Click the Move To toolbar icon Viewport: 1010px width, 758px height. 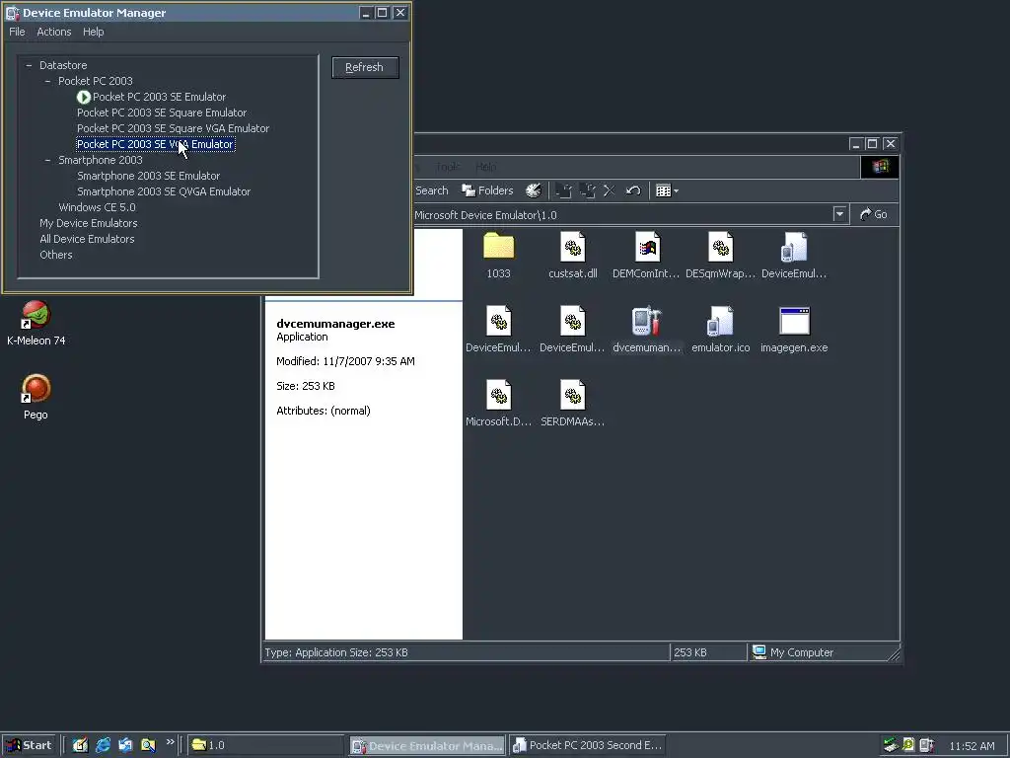point(563,190)
